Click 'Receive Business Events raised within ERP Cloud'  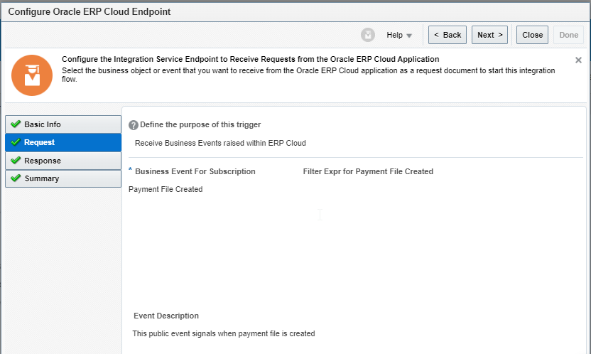point(220,144)
